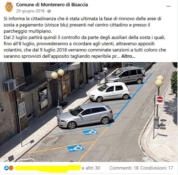Image resolution: width=178 pixels, height=175 pixels.
Task: Open the parking street photo
Action: (89, 112)
